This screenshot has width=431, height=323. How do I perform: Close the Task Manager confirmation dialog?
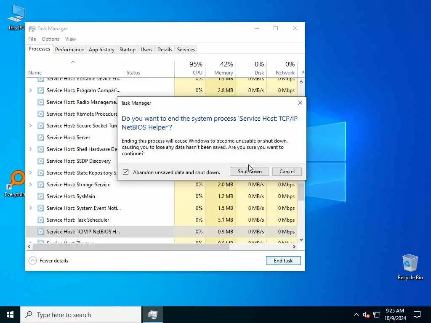(x=300, y=103)
